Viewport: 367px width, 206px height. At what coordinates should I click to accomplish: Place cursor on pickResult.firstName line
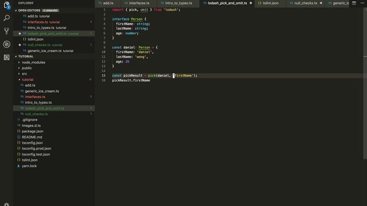131,80
